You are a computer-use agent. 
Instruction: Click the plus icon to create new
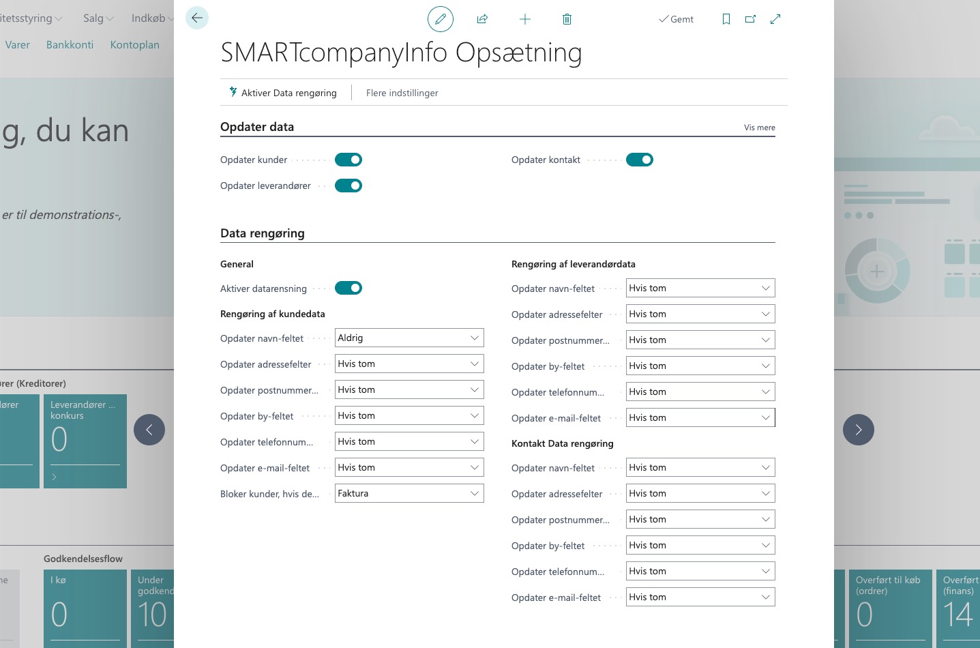[524, 19]
